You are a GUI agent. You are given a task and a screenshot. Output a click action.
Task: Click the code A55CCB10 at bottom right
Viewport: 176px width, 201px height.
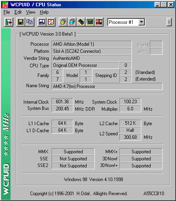point(154,194)
